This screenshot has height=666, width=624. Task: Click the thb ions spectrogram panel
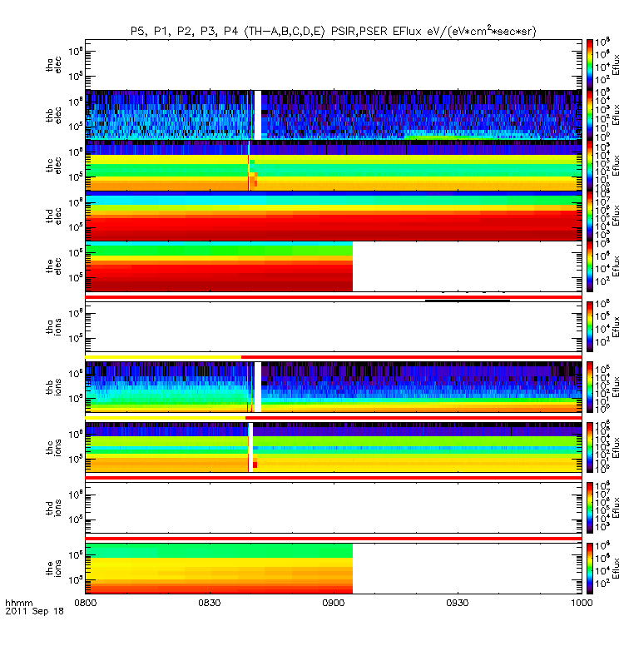[x=334, y=387]
